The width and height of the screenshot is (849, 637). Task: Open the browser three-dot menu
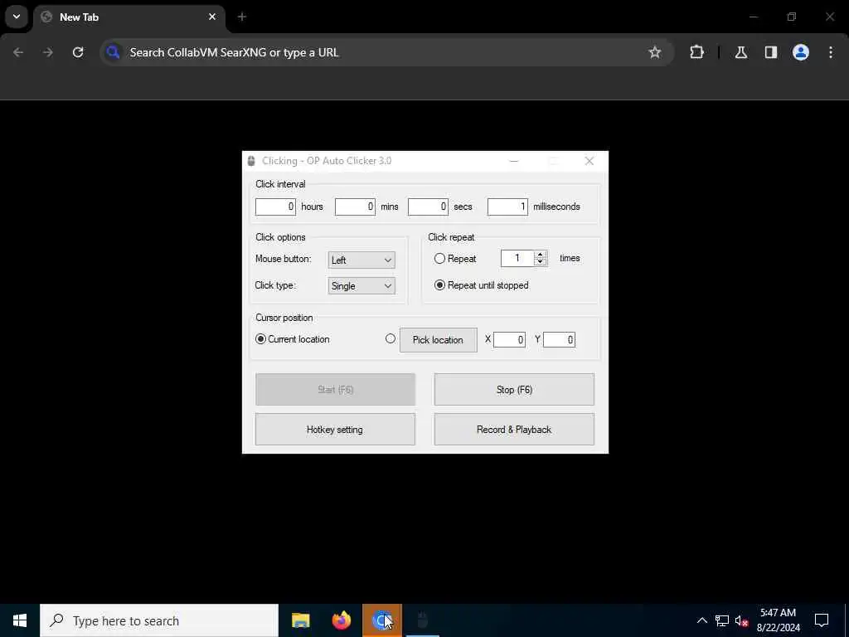coord(831,52)
